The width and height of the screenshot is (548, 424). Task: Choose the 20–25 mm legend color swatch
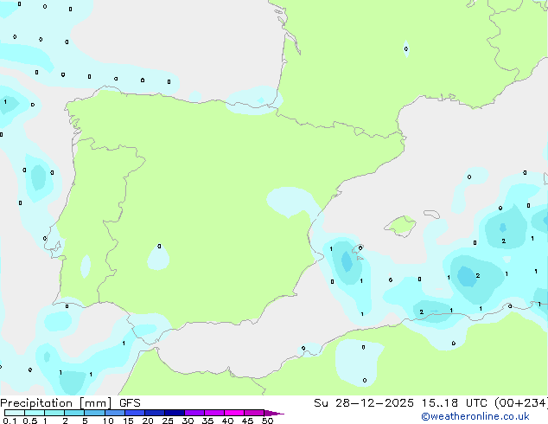tap(155, 413)
